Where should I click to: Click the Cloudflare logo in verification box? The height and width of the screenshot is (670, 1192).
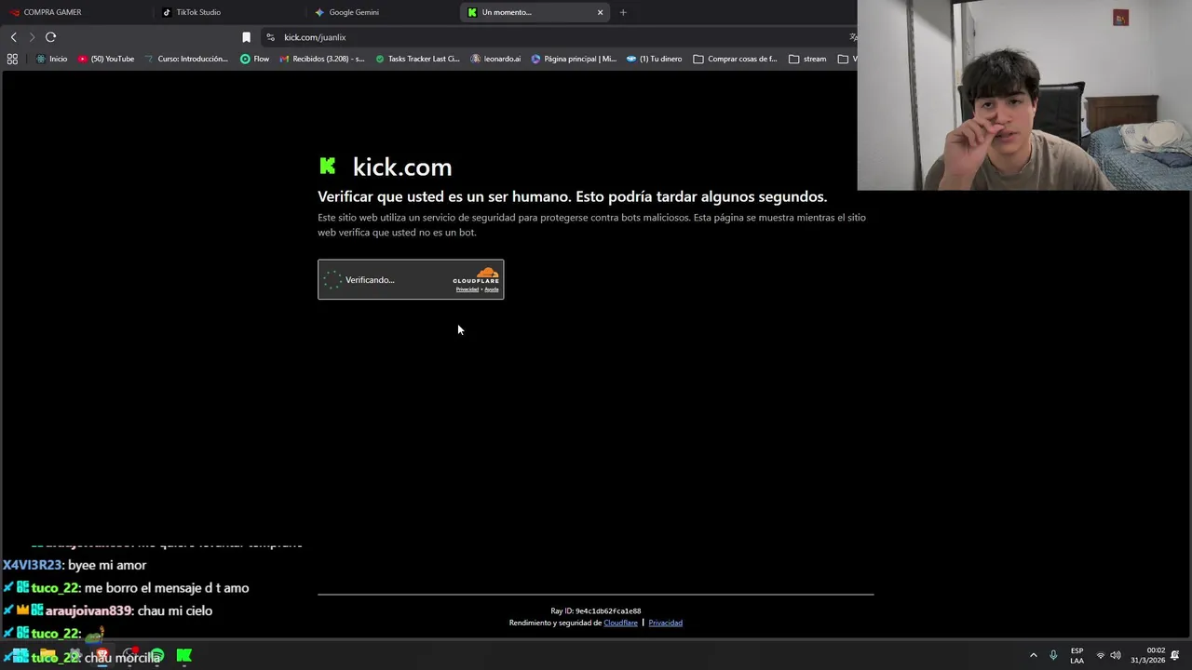[x=476, y=275]
